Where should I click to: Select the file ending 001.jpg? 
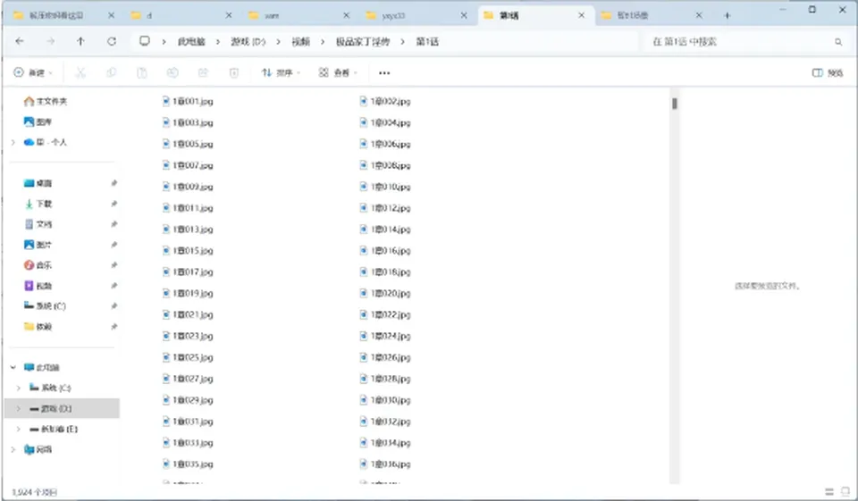point(187,101)
